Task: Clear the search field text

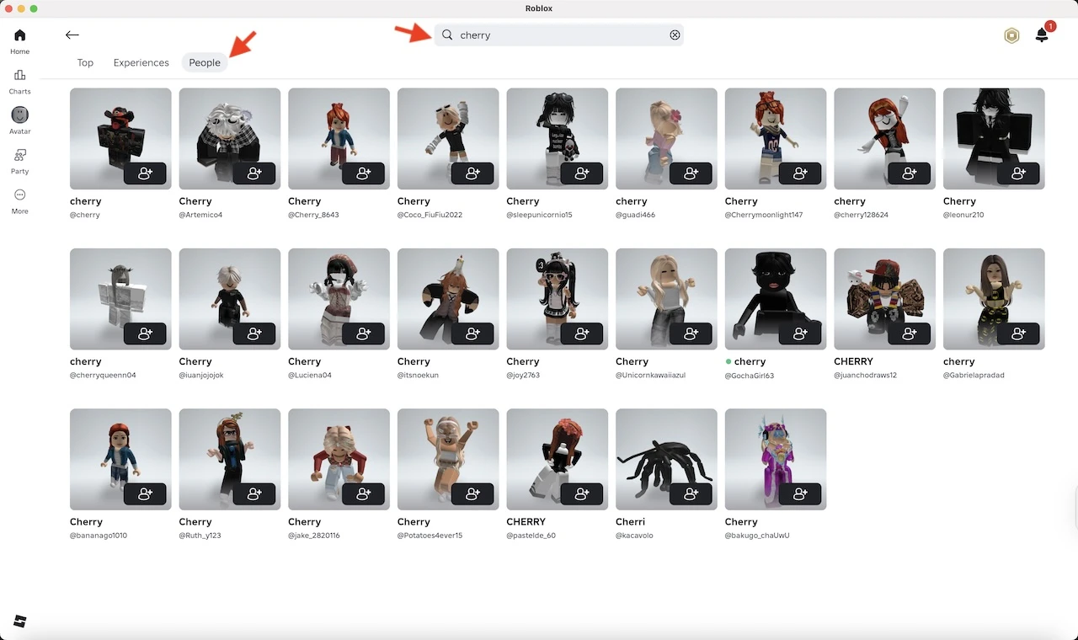Action: (x=675, y=35)
